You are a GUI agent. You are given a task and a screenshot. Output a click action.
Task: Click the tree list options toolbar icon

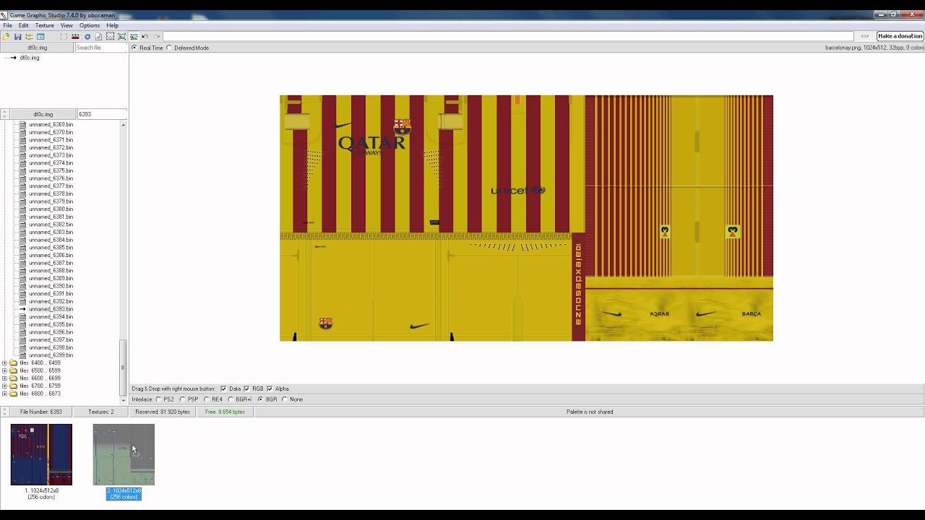[x=29, y=36]
